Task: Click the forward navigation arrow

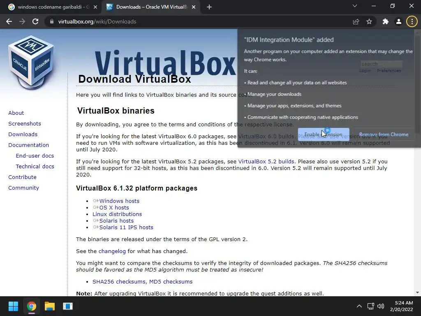Action: point(22,21)
